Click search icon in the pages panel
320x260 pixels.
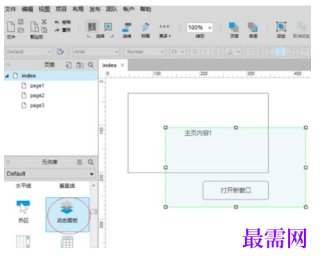pos(91,65)
